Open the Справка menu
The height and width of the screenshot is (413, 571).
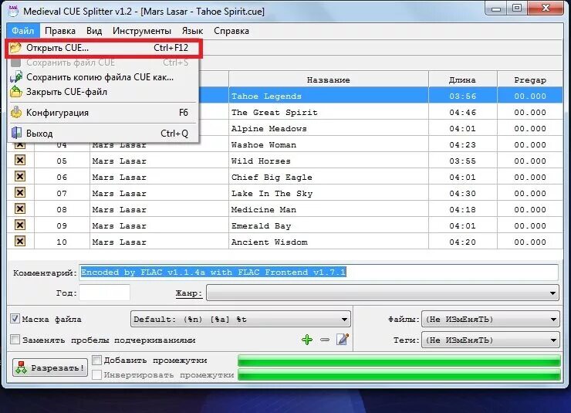[x=231, y=31]
